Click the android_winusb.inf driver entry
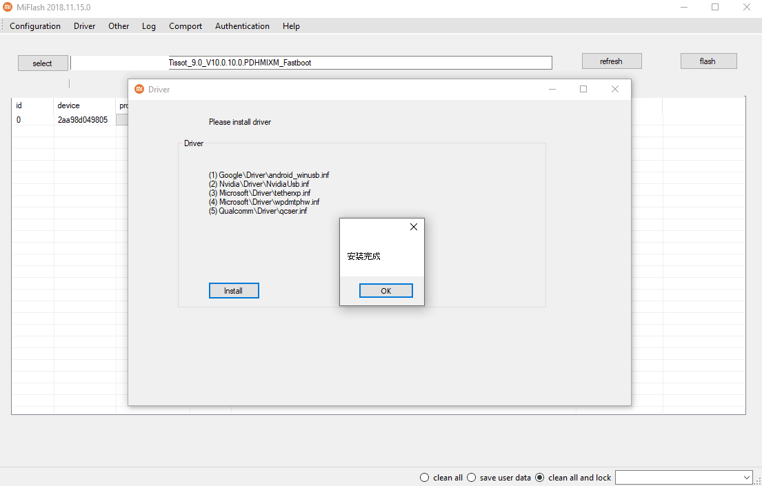Image resolution: width=762 pixels, height=486 pixels. click(x=269, y=175)
